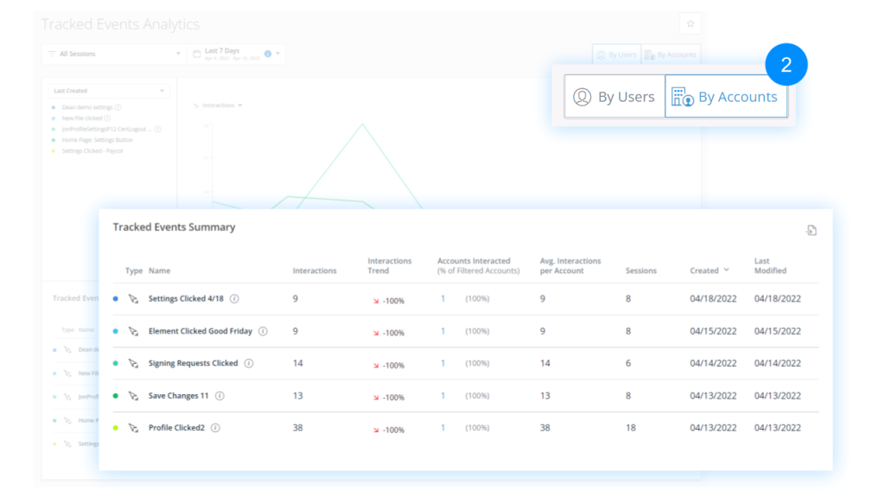Open accounts count link for Settings Clicked 4/18

pyautogui.click(x=443, y=299)
